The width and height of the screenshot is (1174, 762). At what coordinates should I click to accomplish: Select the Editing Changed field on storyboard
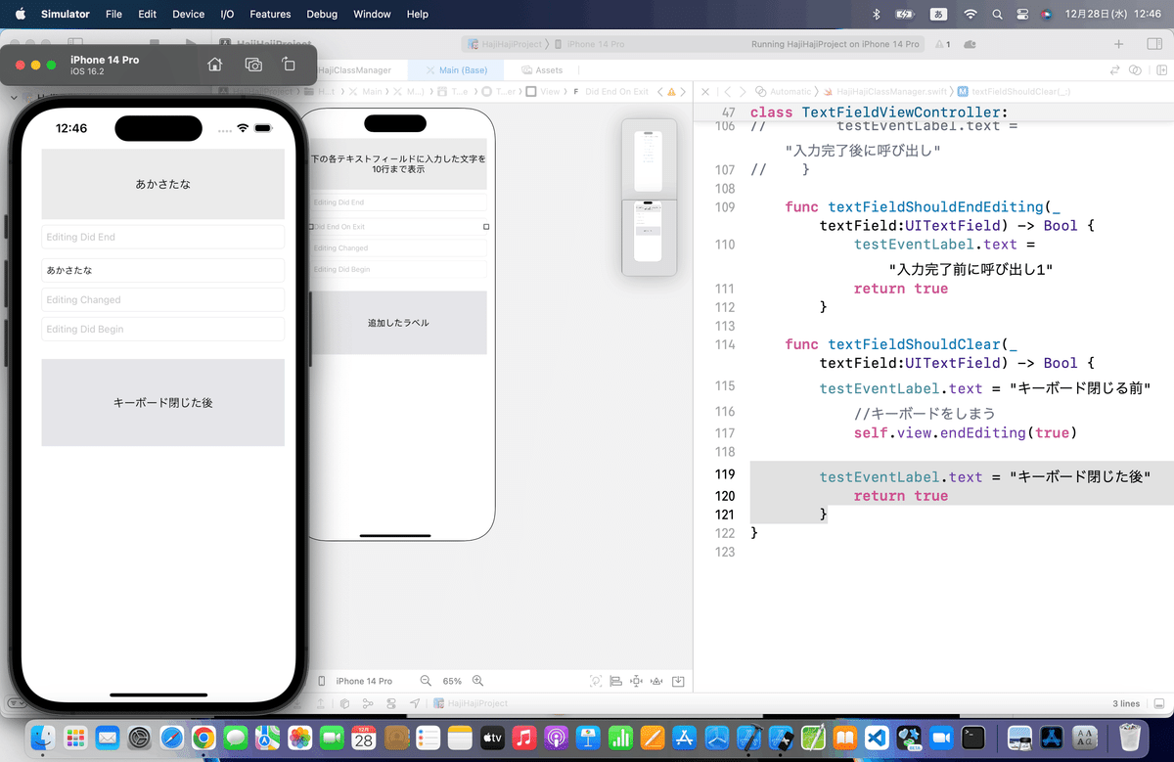click(398, 247)
